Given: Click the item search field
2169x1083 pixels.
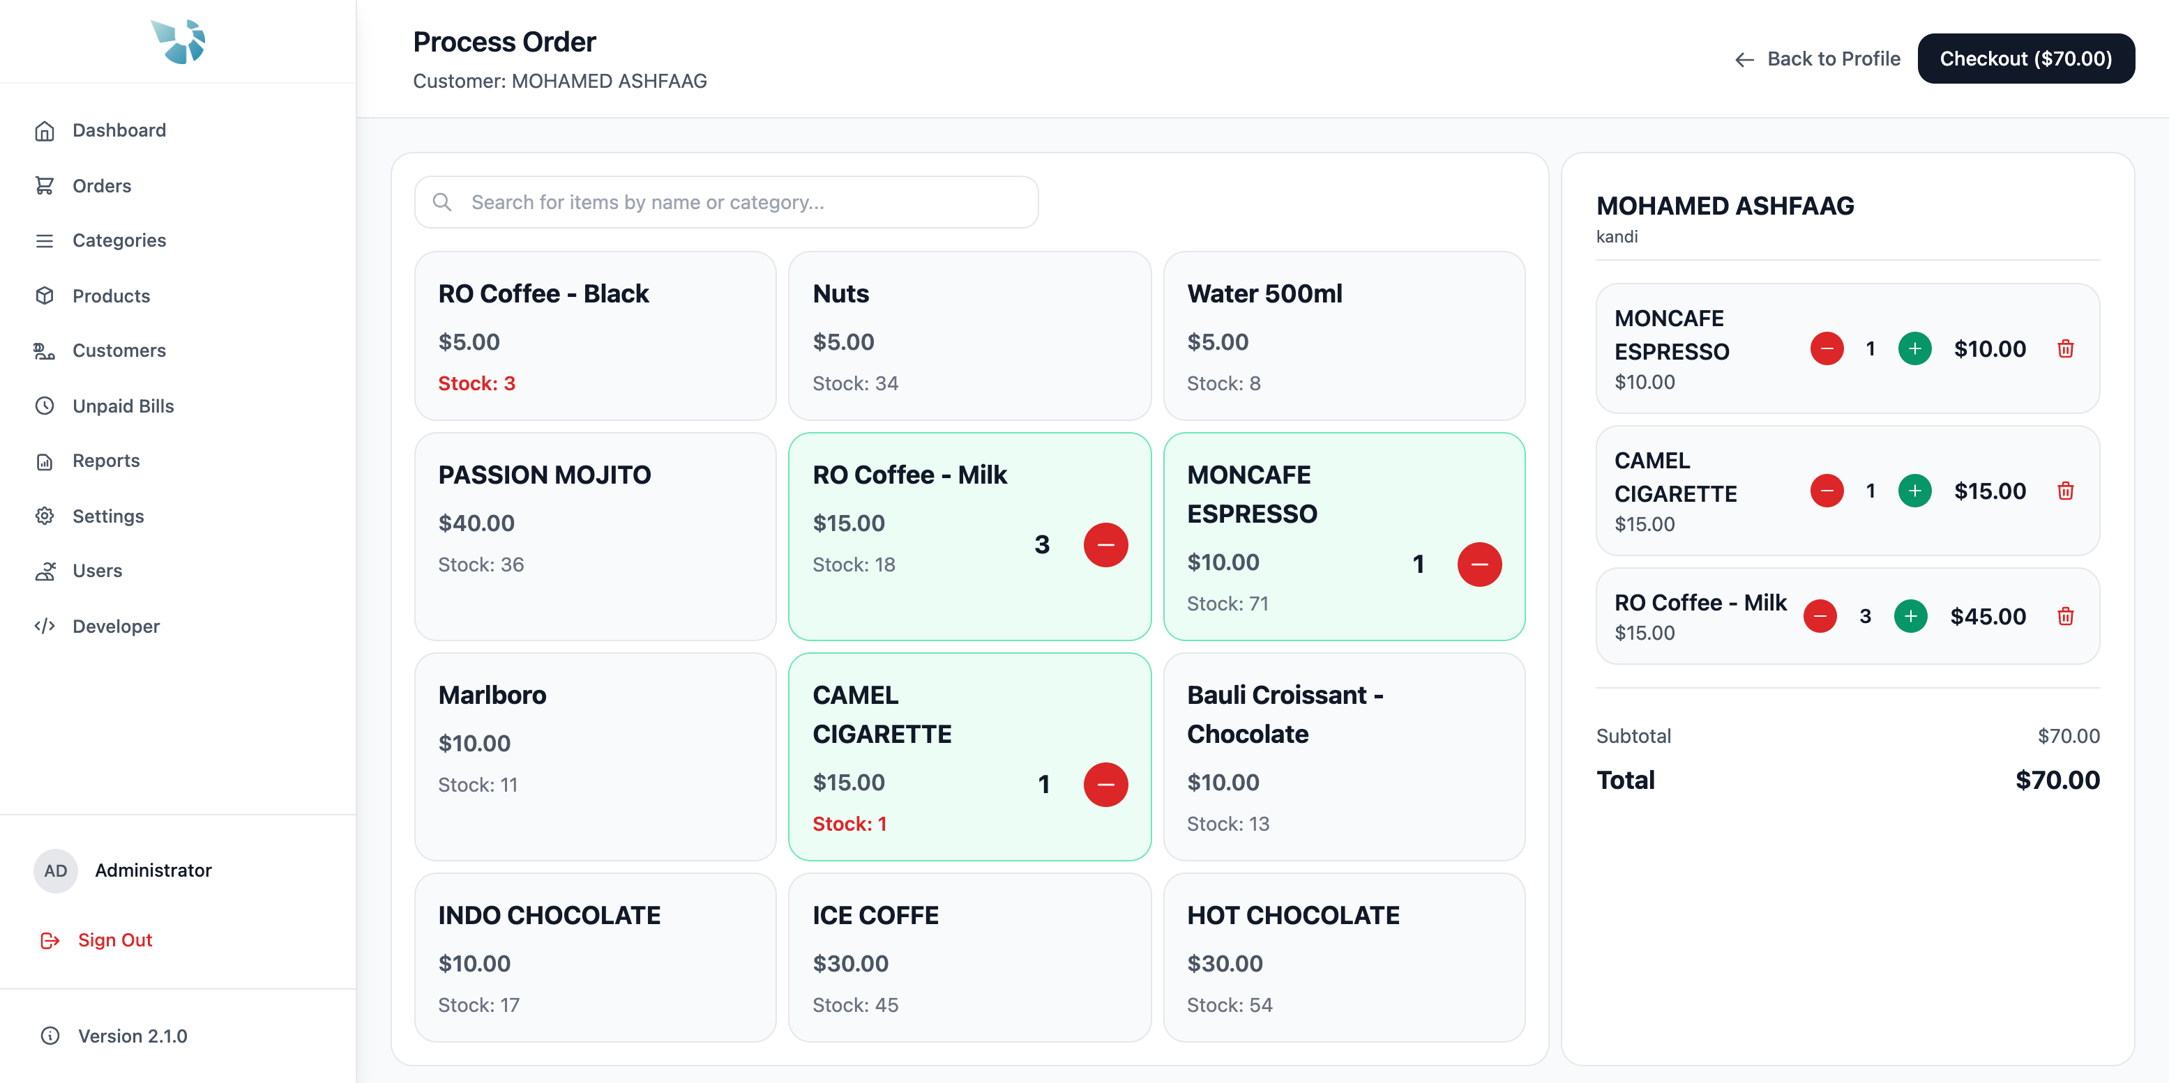Looking at the screenshot, I should coord(726,202).
